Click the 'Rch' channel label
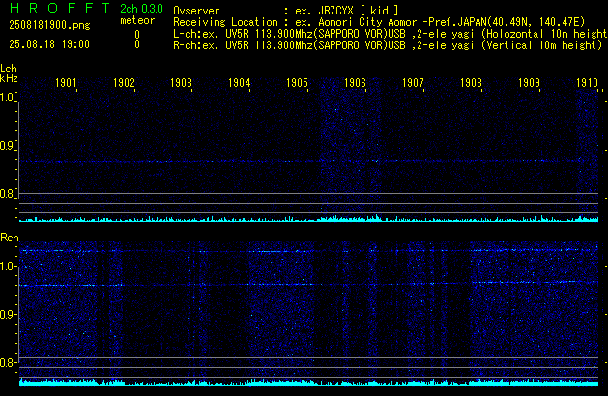 [10, 238]
